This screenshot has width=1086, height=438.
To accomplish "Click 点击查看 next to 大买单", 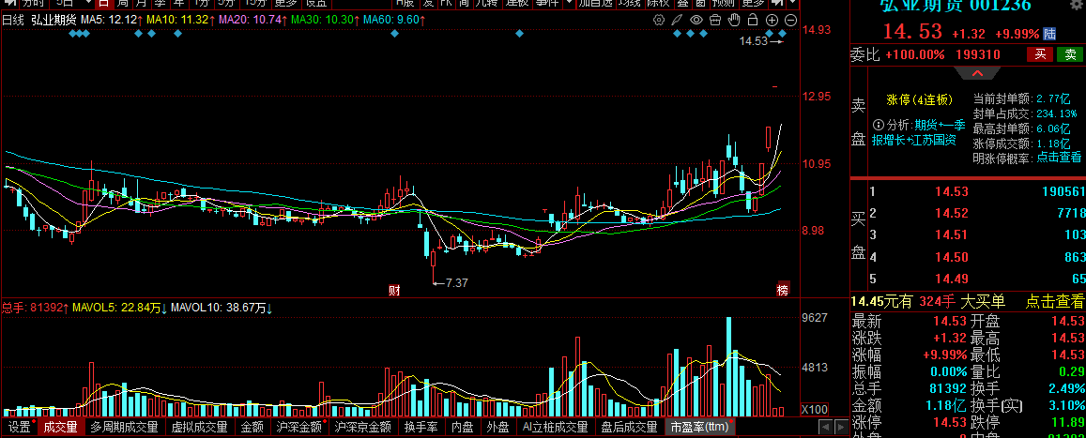I will tap(1055, 301).
